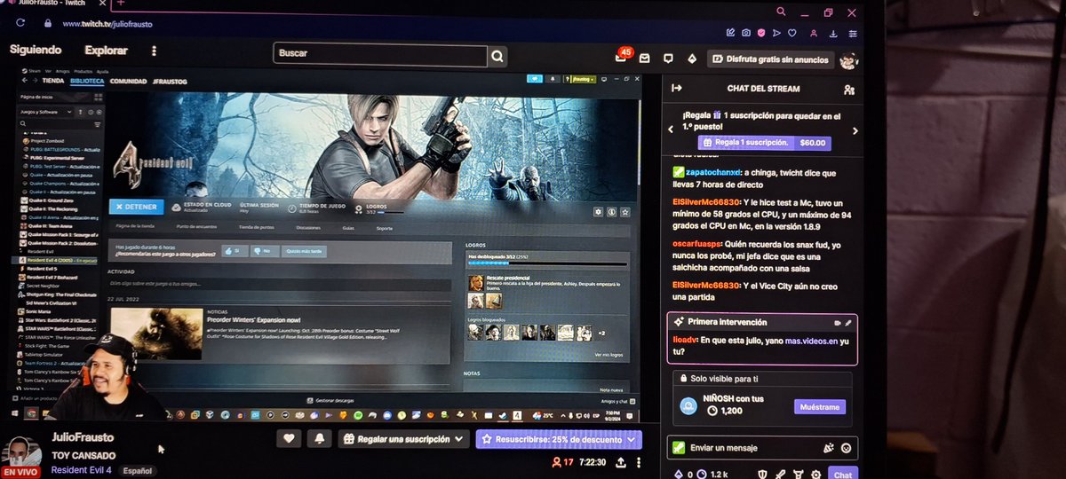Open stream options three dots below player
Screen dimensions: 1066x479
640,462
